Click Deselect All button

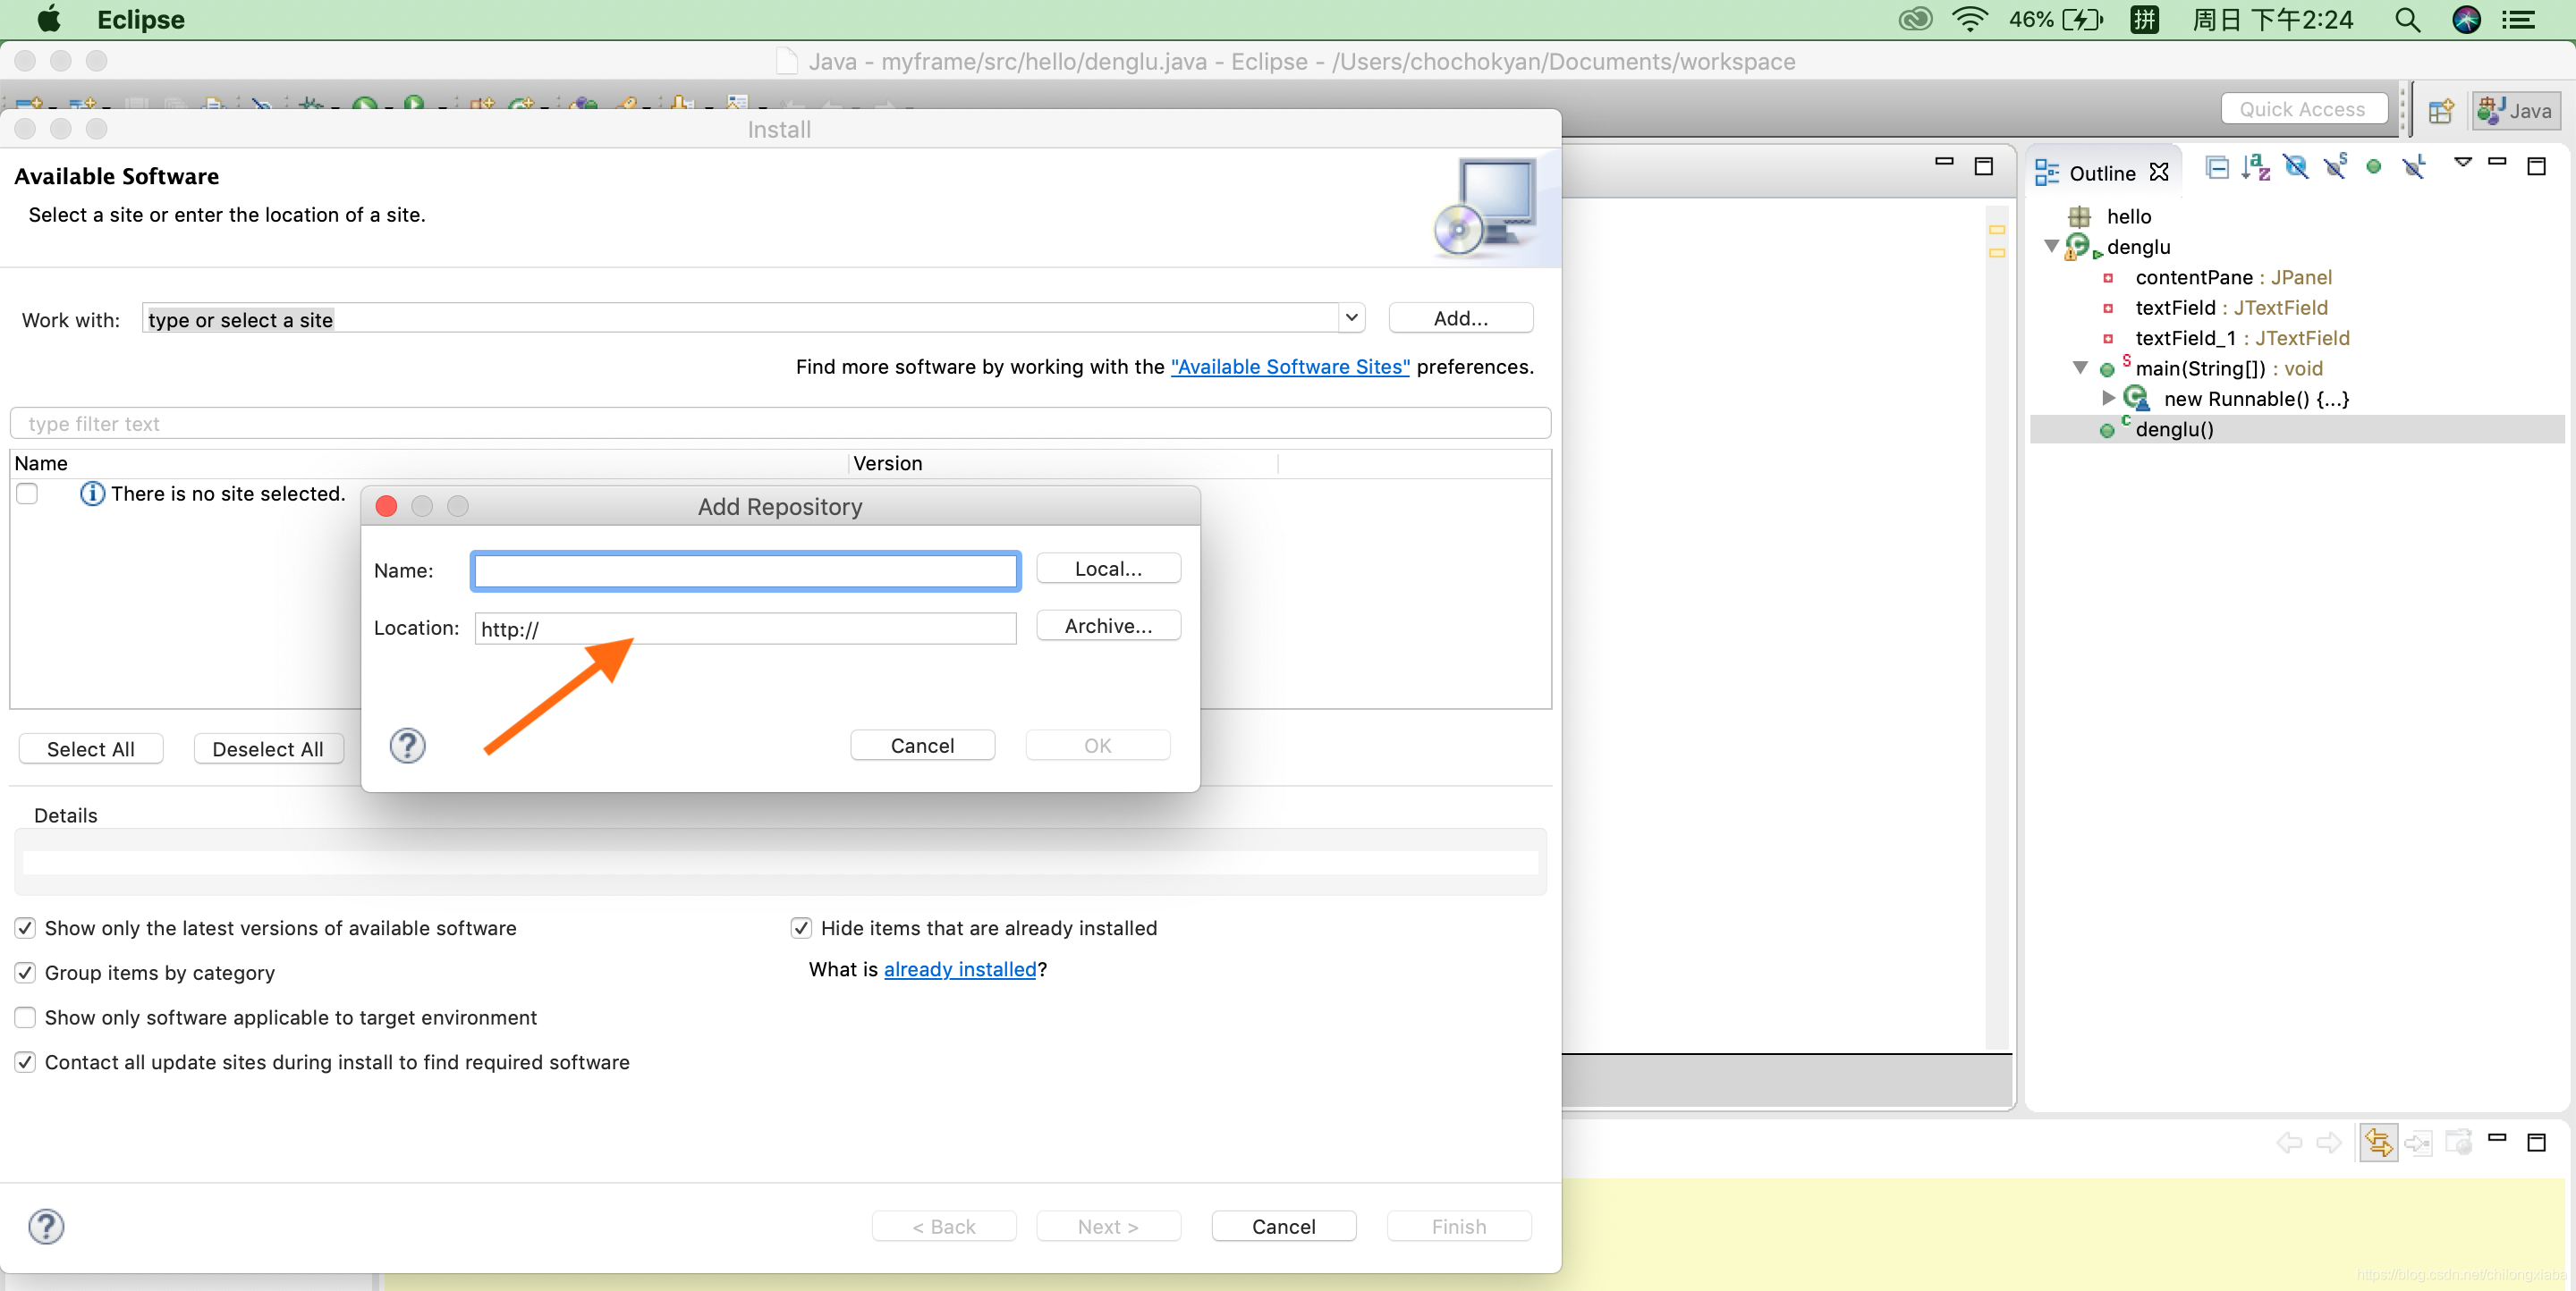pyautogui.click(x=268, y=749)
